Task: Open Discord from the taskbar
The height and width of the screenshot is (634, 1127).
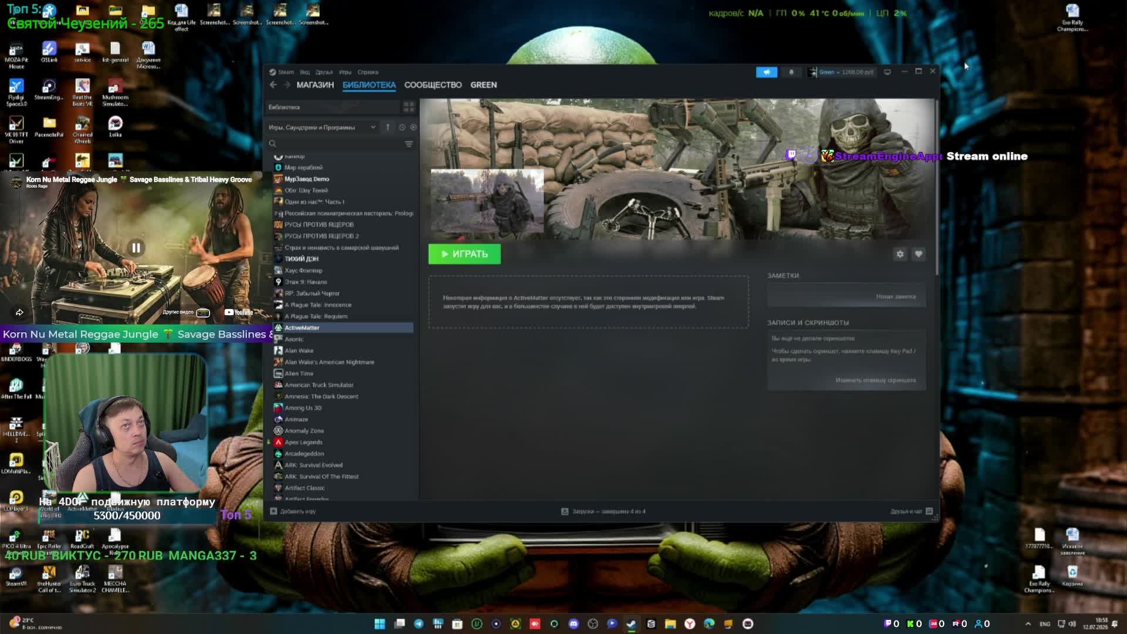Action: [573, 623]
